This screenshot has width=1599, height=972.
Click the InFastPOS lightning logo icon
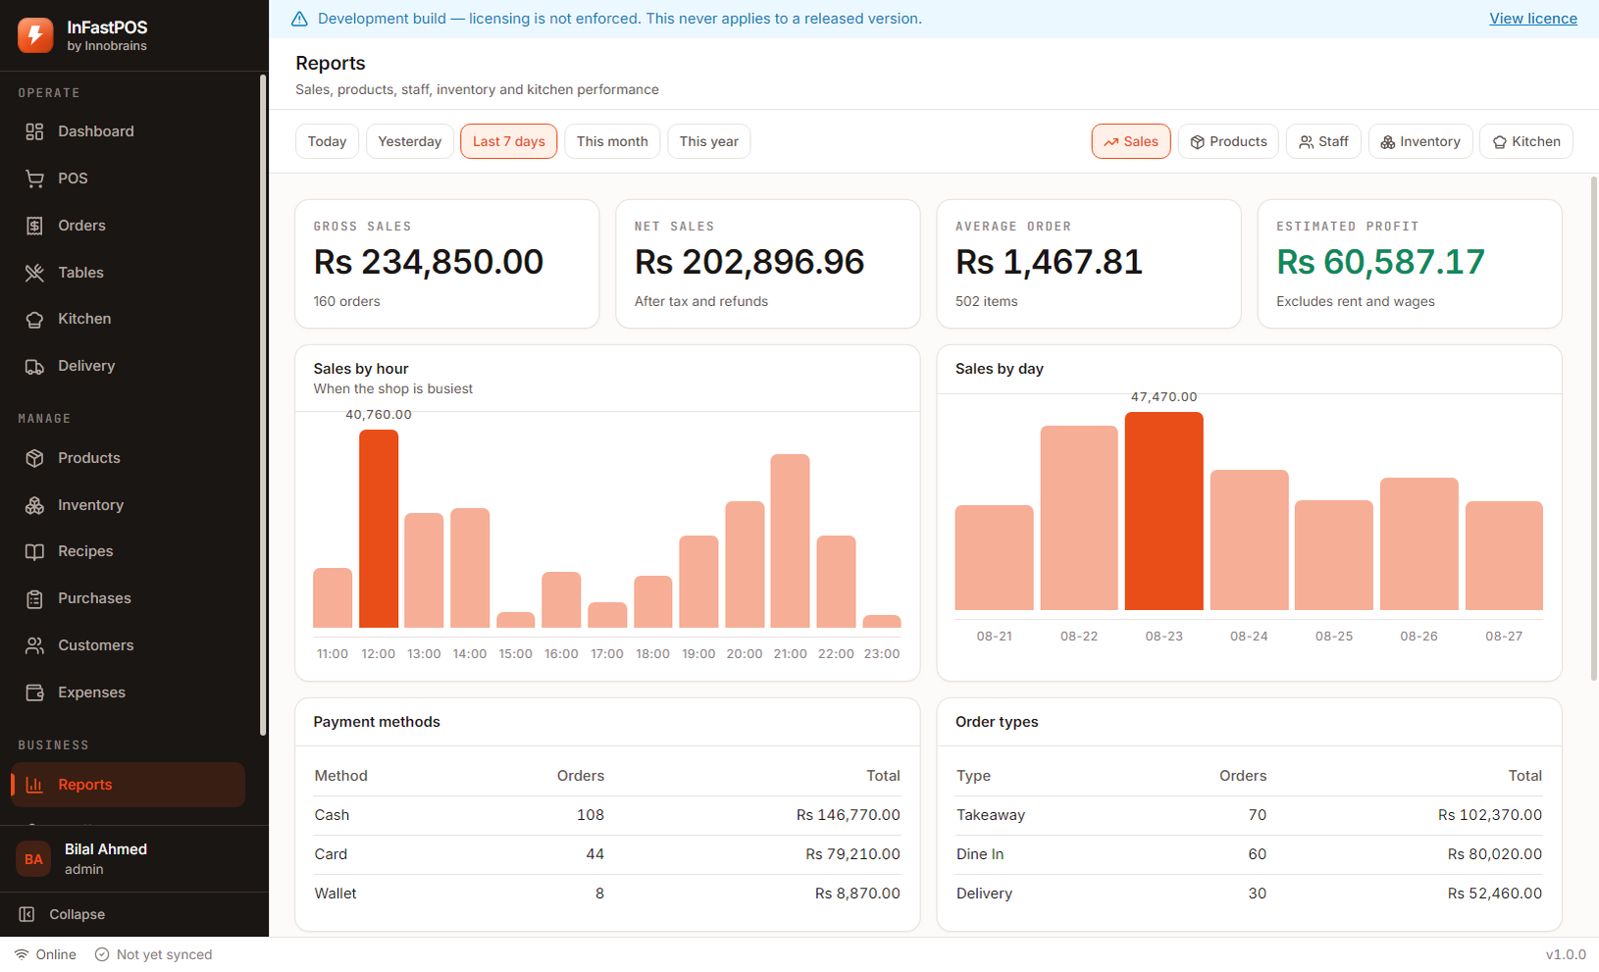35,35
